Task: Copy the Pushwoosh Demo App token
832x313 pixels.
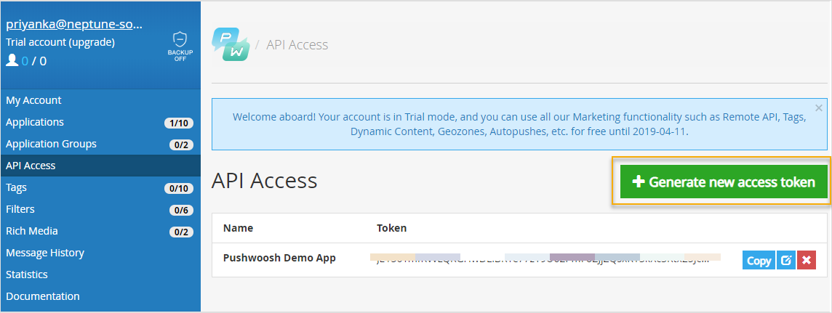Action: point(759,260)
